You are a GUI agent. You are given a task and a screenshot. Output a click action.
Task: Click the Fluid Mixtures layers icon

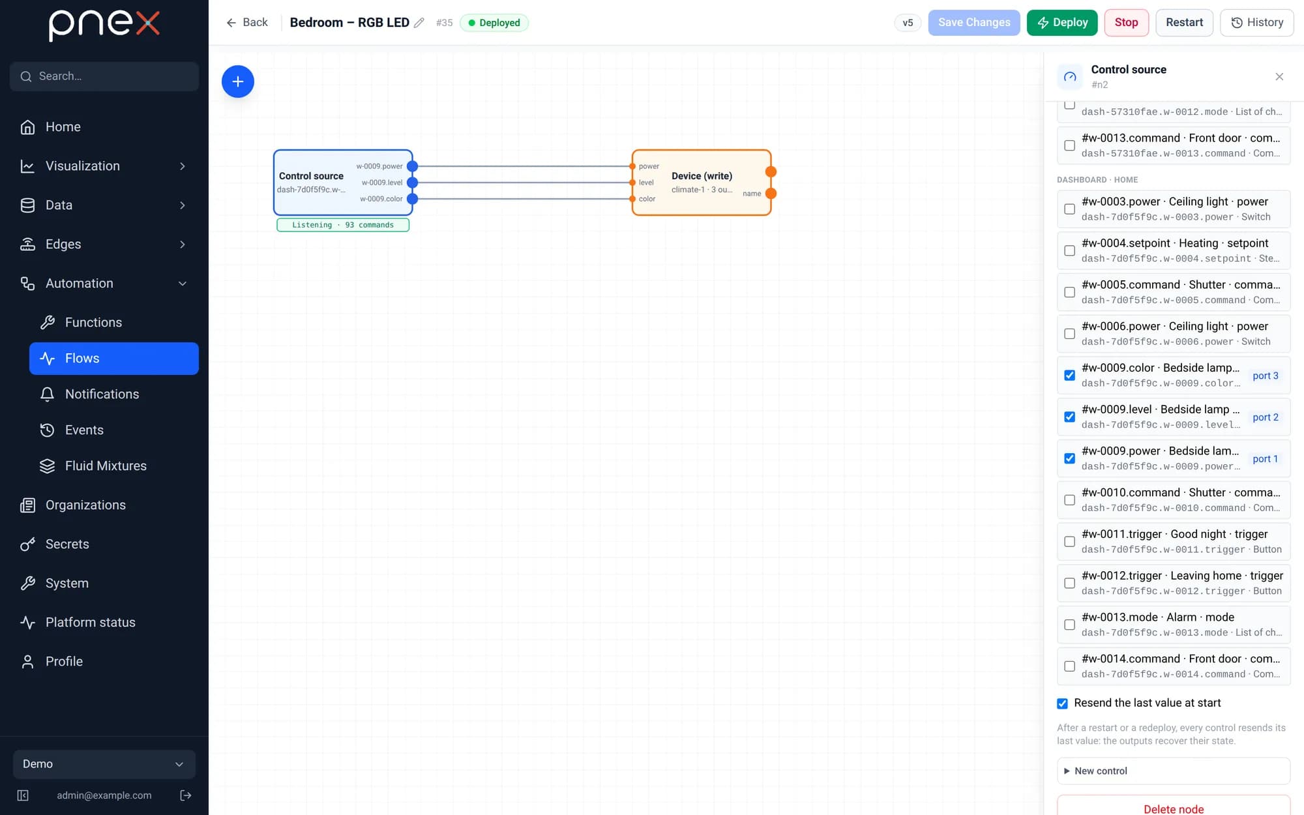[x=47, y=466]
